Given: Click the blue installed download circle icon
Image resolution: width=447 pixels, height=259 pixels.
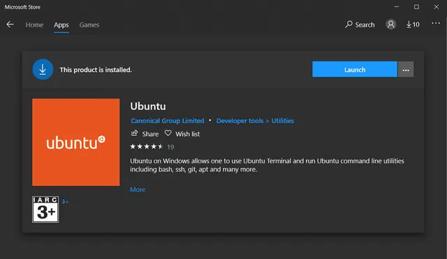Looking at the screenshot, I should pos(43,69).
